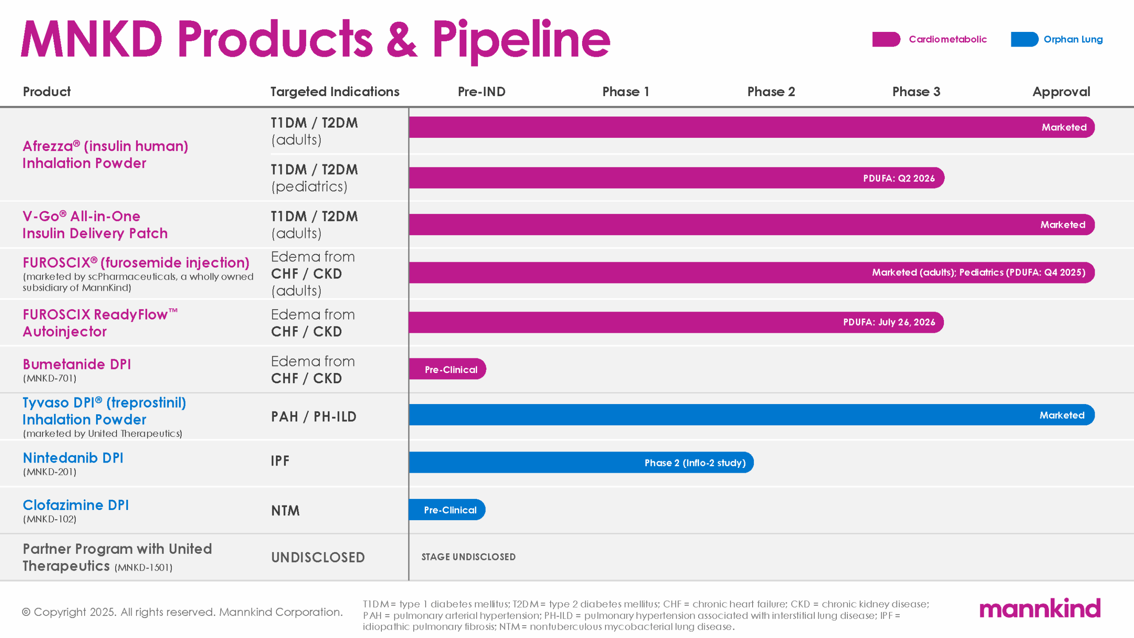The width and height of the screenshot is (1134, 638).
Task: Click the blue Pre-Clinical bar for Clofazimine
Action: tap(447, 510)
